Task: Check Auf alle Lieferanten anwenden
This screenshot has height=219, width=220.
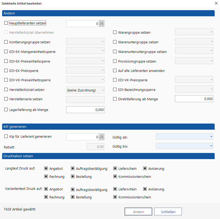Action: click(x=115, y=71)
